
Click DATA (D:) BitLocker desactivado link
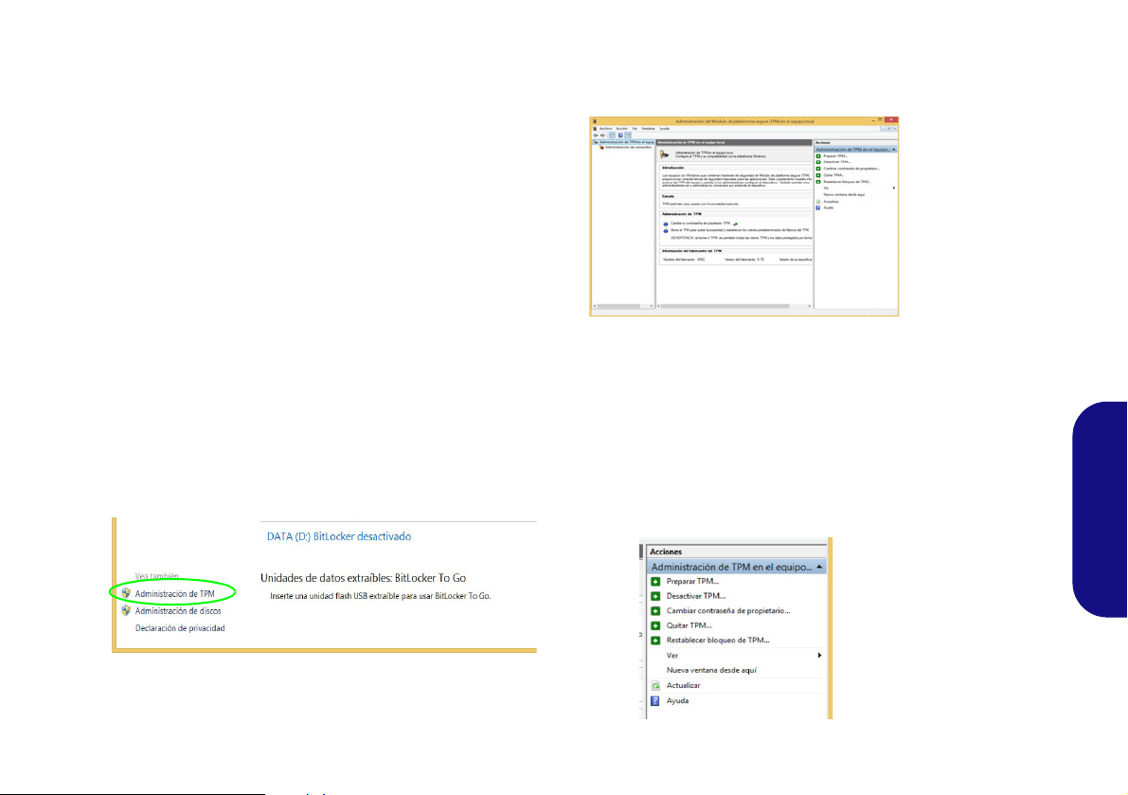[339, 536]
